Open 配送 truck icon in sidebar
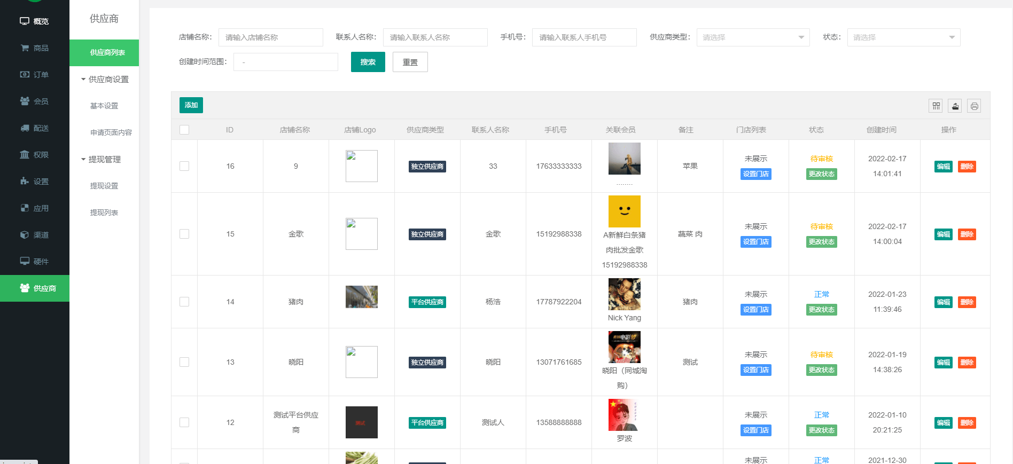The width and height of the screenshot is (1013, 464). coord(35,128)
